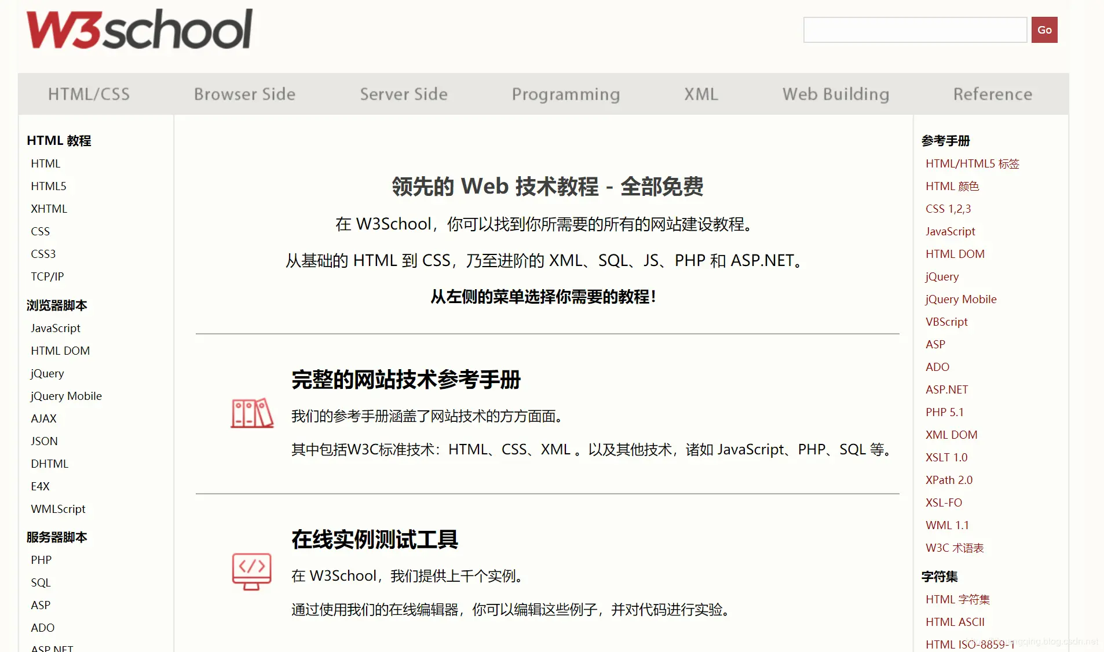This screenshot has height=652, width=1104.
Task: Open ASP.NET under 参考手册
Action: tap(947, 389)
